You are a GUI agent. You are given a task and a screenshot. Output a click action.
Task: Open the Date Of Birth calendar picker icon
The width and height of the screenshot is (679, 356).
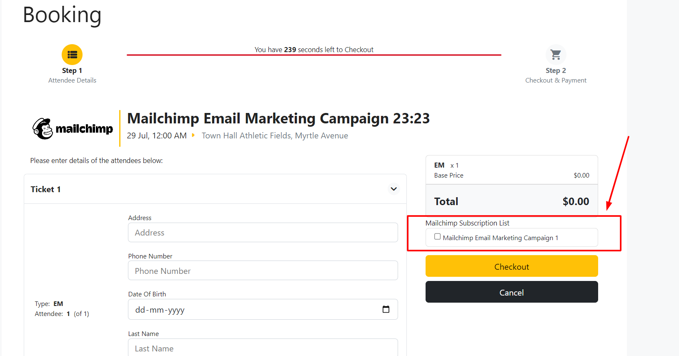pos(386,309)
